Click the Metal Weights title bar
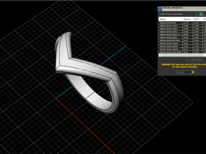The width and height of the screenshot is (206, 154). (182, 9)
